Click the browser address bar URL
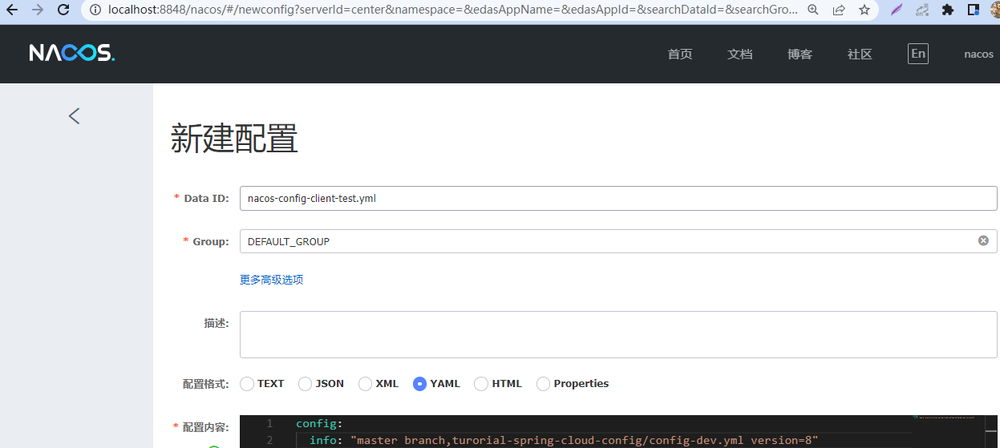The width and height of the screenshot is (1000, 448). coord(453,10)
